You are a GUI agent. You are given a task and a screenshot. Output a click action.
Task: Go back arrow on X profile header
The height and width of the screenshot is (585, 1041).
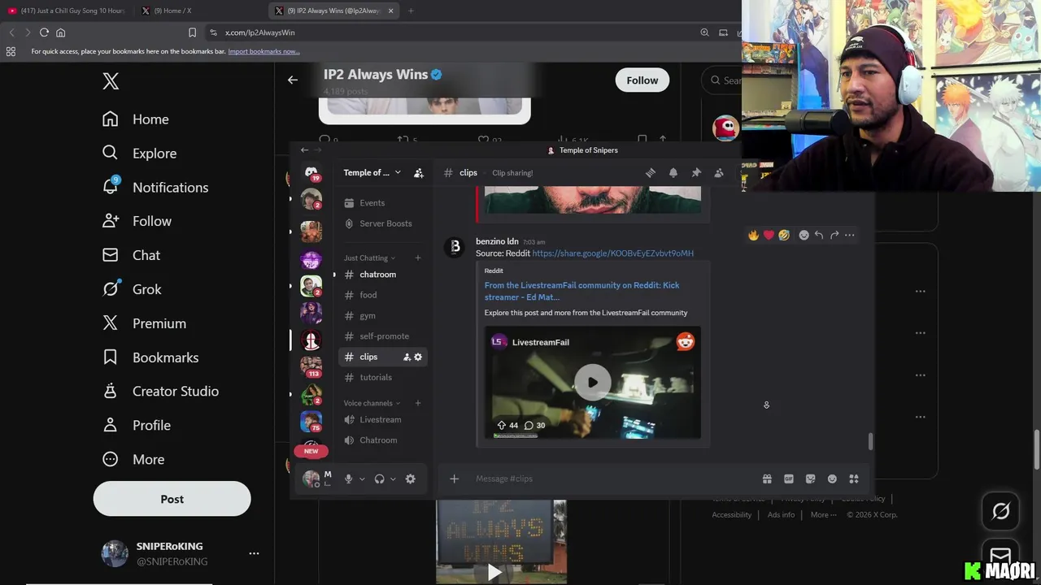click(x=293, y=80)
